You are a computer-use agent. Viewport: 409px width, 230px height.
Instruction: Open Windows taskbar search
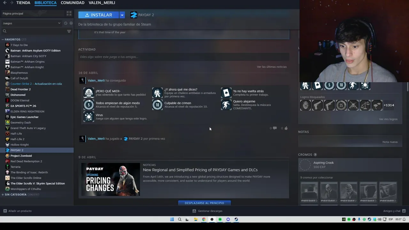pos(180,219)
